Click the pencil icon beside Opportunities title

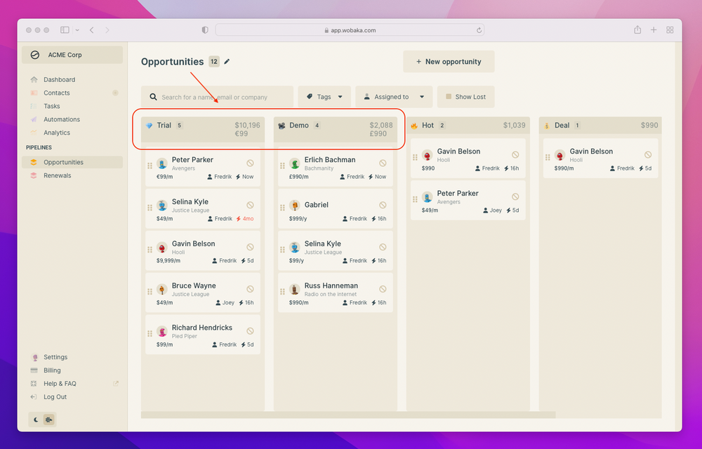(227, 61)
